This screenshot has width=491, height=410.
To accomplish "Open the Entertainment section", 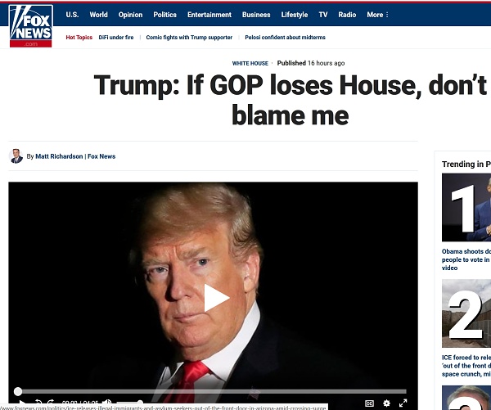I will point(209,15).
